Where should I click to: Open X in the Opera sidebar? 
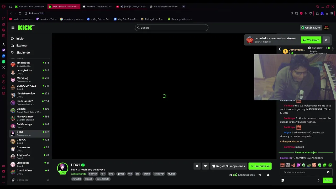(3, 67)
